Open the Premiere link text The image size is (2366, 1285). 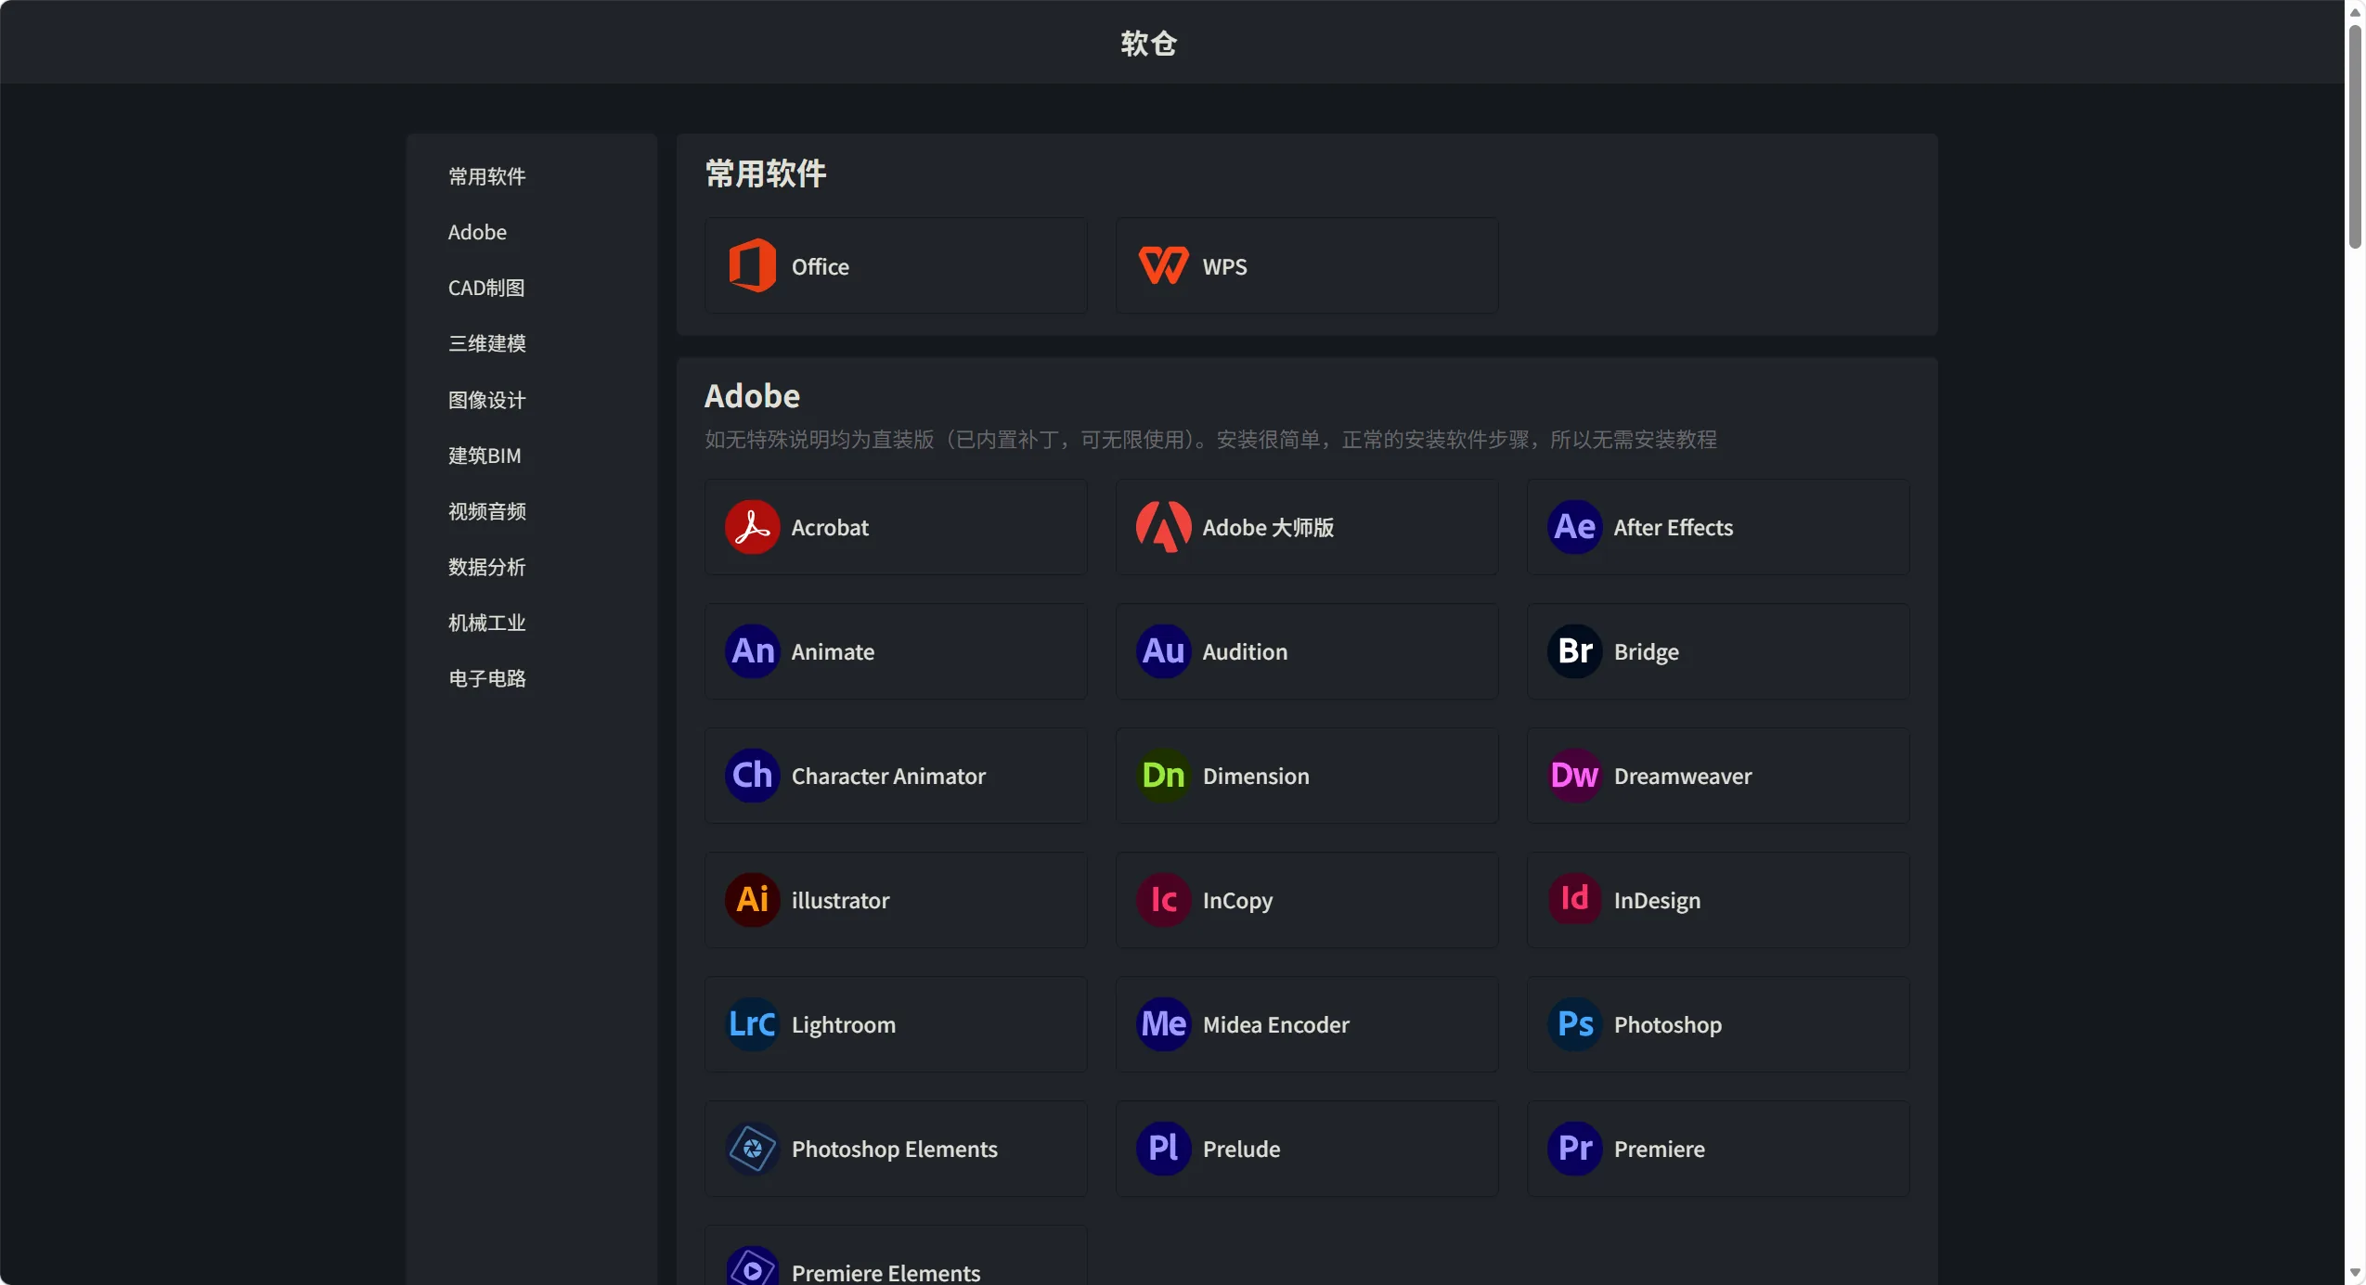pyautogui.click(x=1659, y=1149)
